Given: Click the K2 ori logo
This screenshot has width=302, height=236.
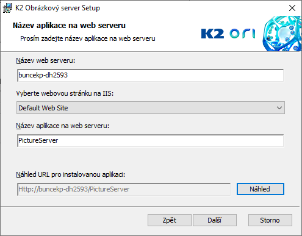Looking at the screenshot, I should (x=228, y=34).
